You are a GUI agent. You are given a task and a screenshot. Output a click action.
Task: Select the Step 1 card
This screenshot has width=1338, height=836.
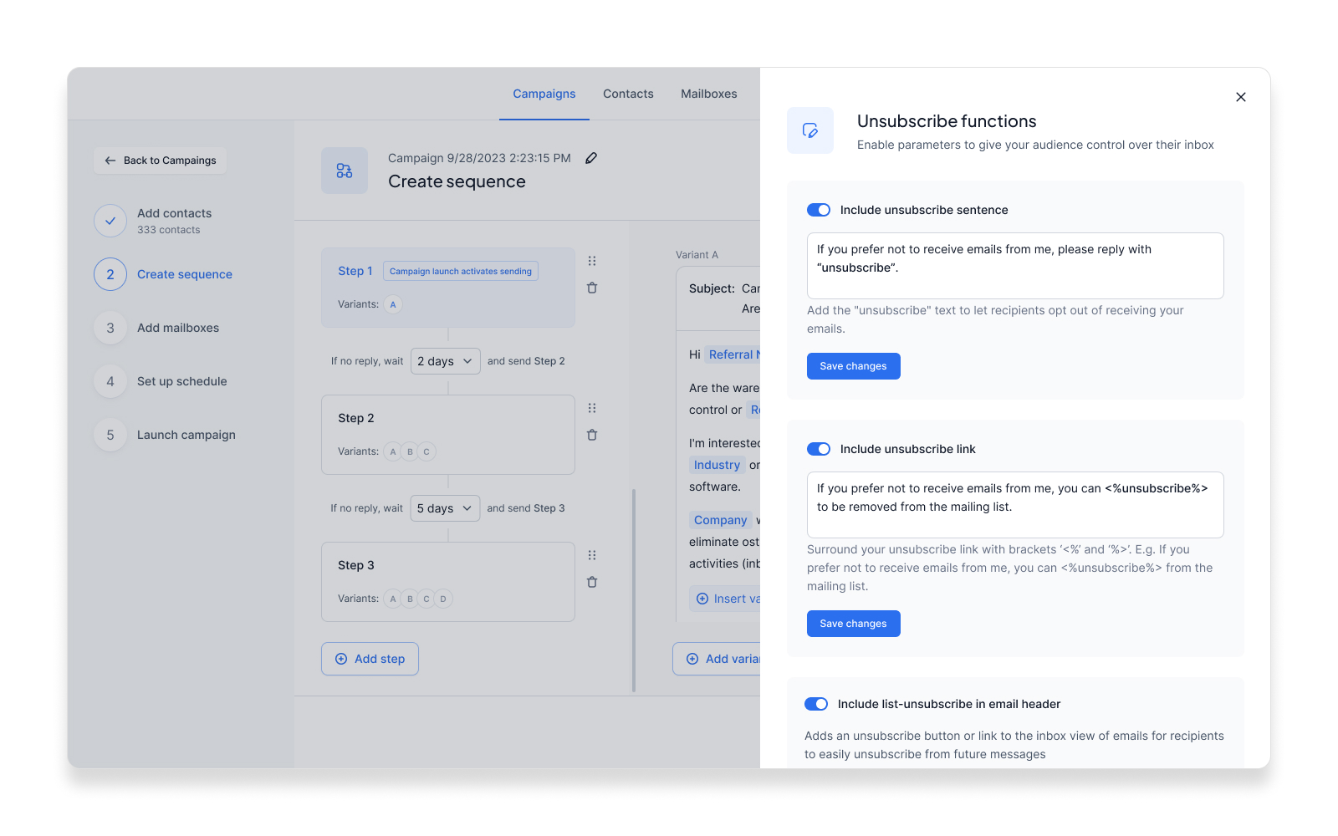448,288
